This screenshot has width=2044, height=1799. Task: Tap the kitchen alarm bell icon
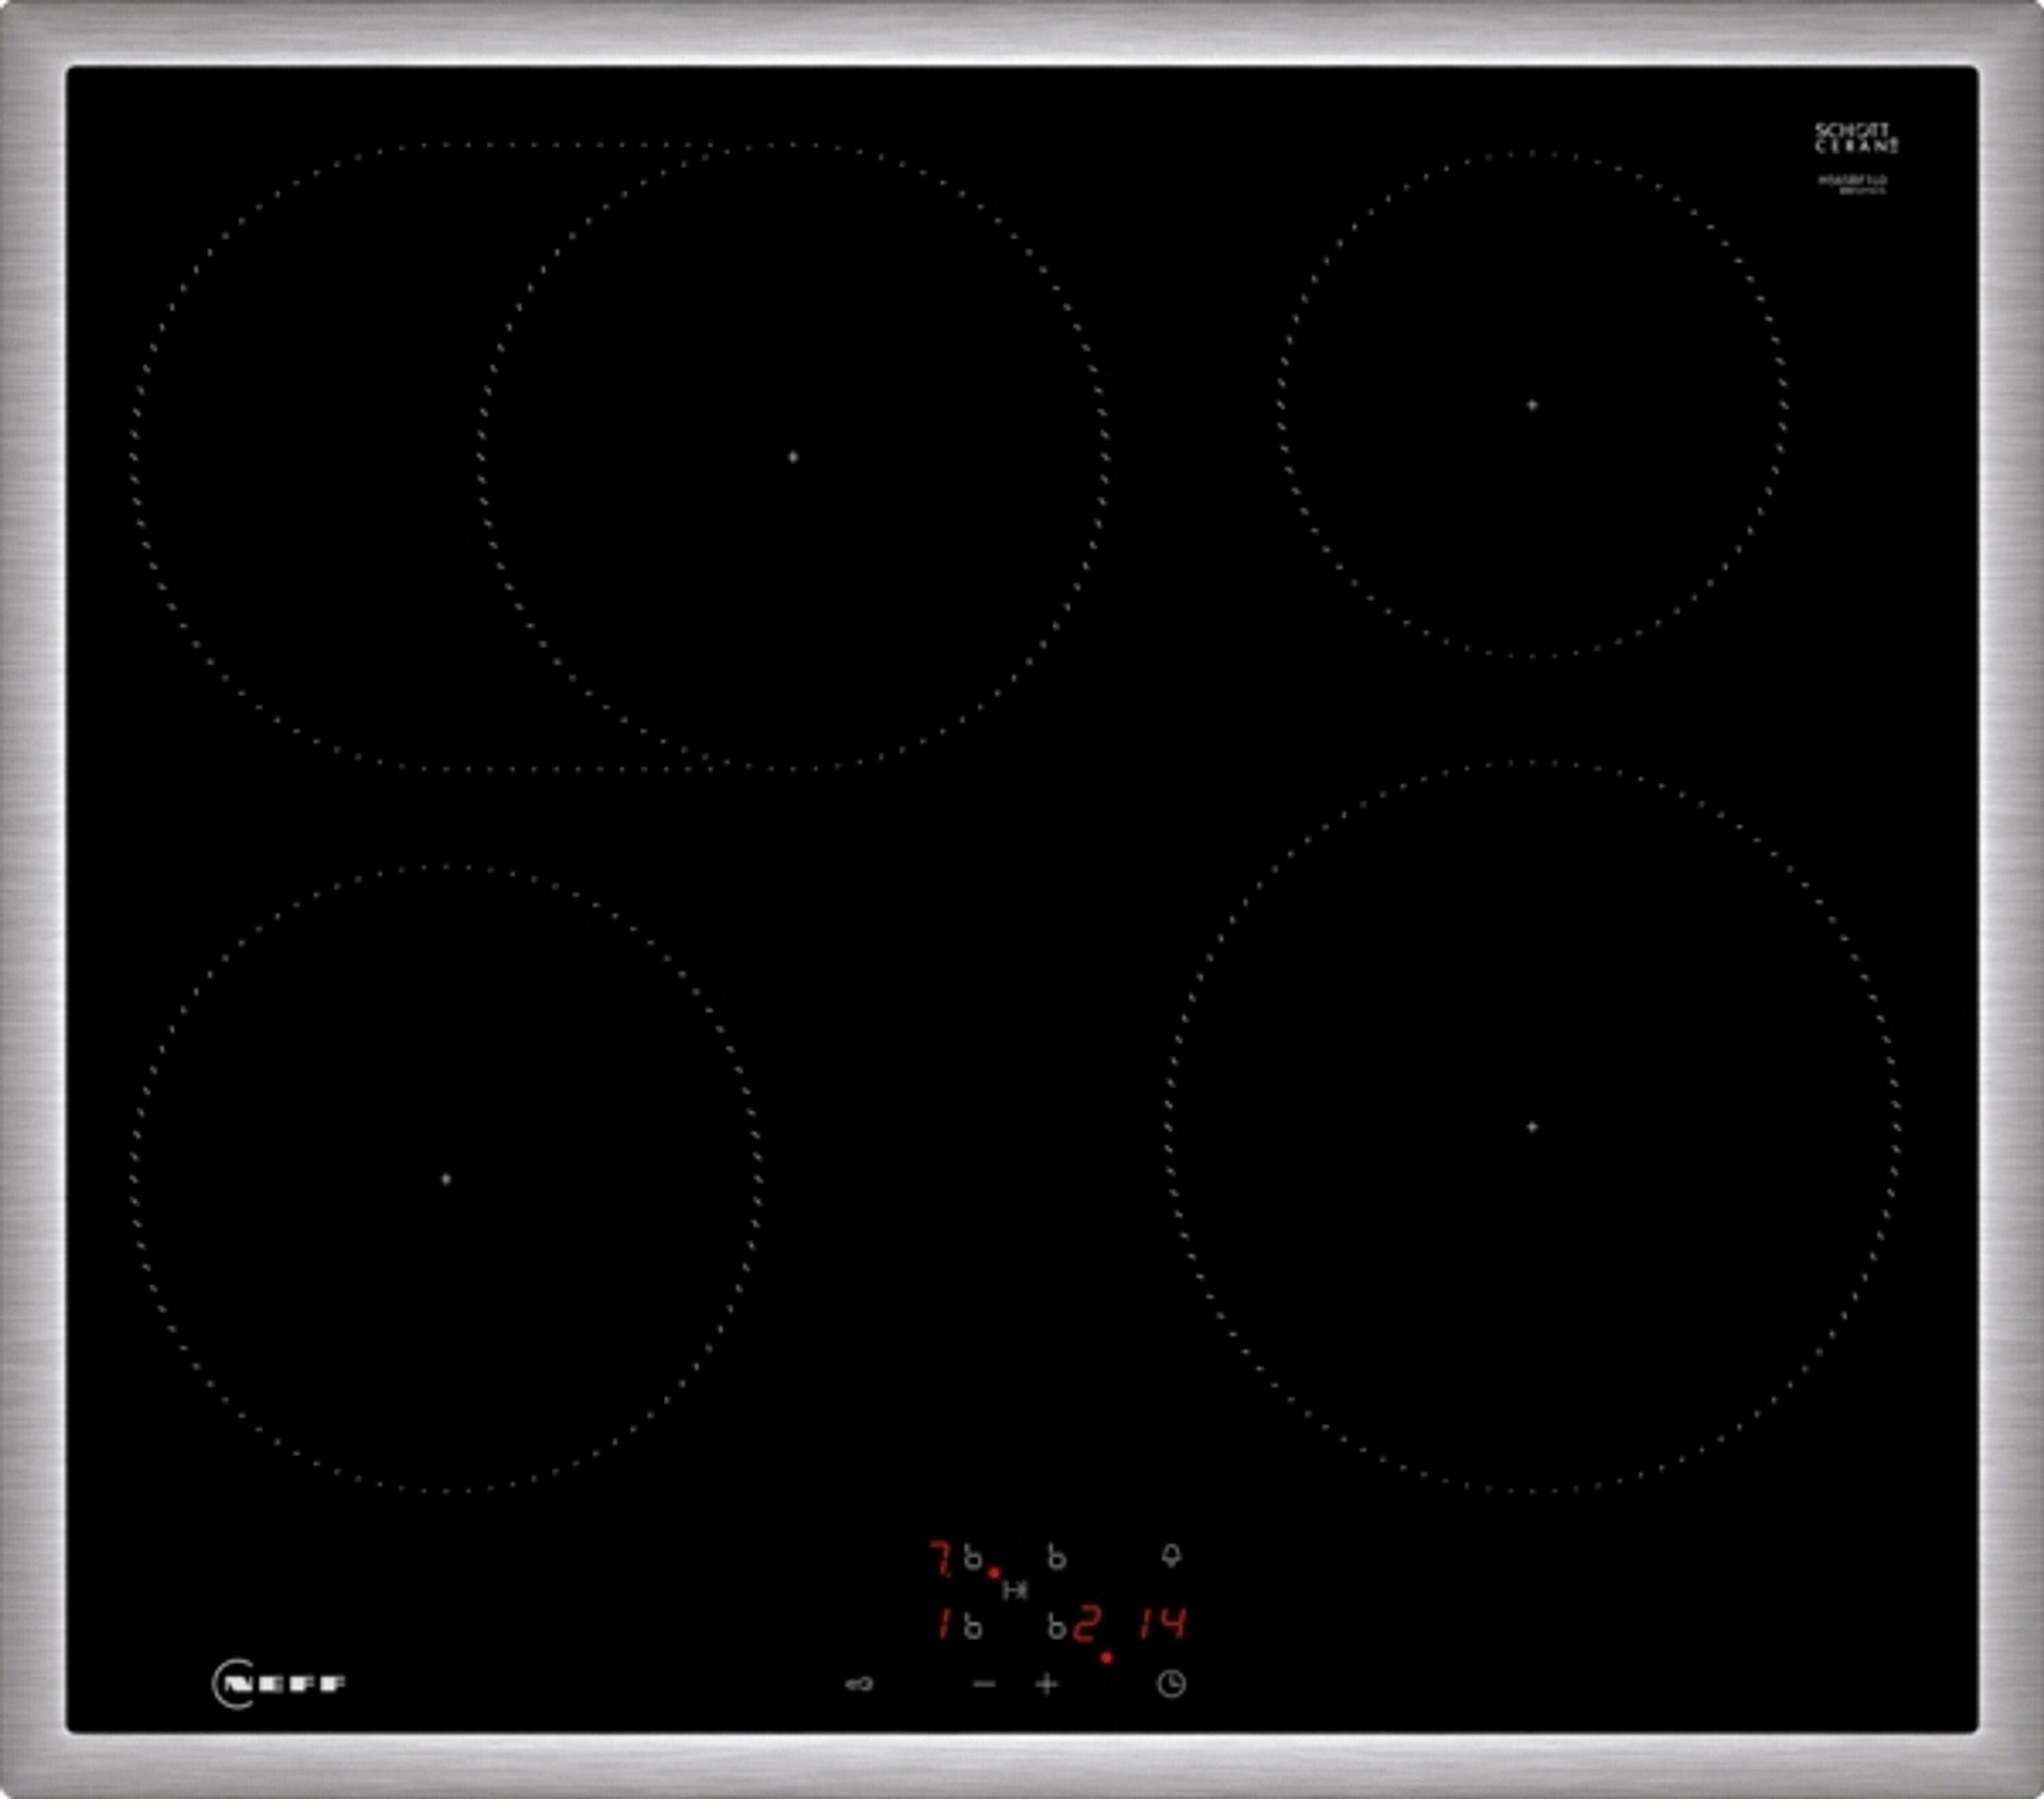(x=1171, y=1556)
